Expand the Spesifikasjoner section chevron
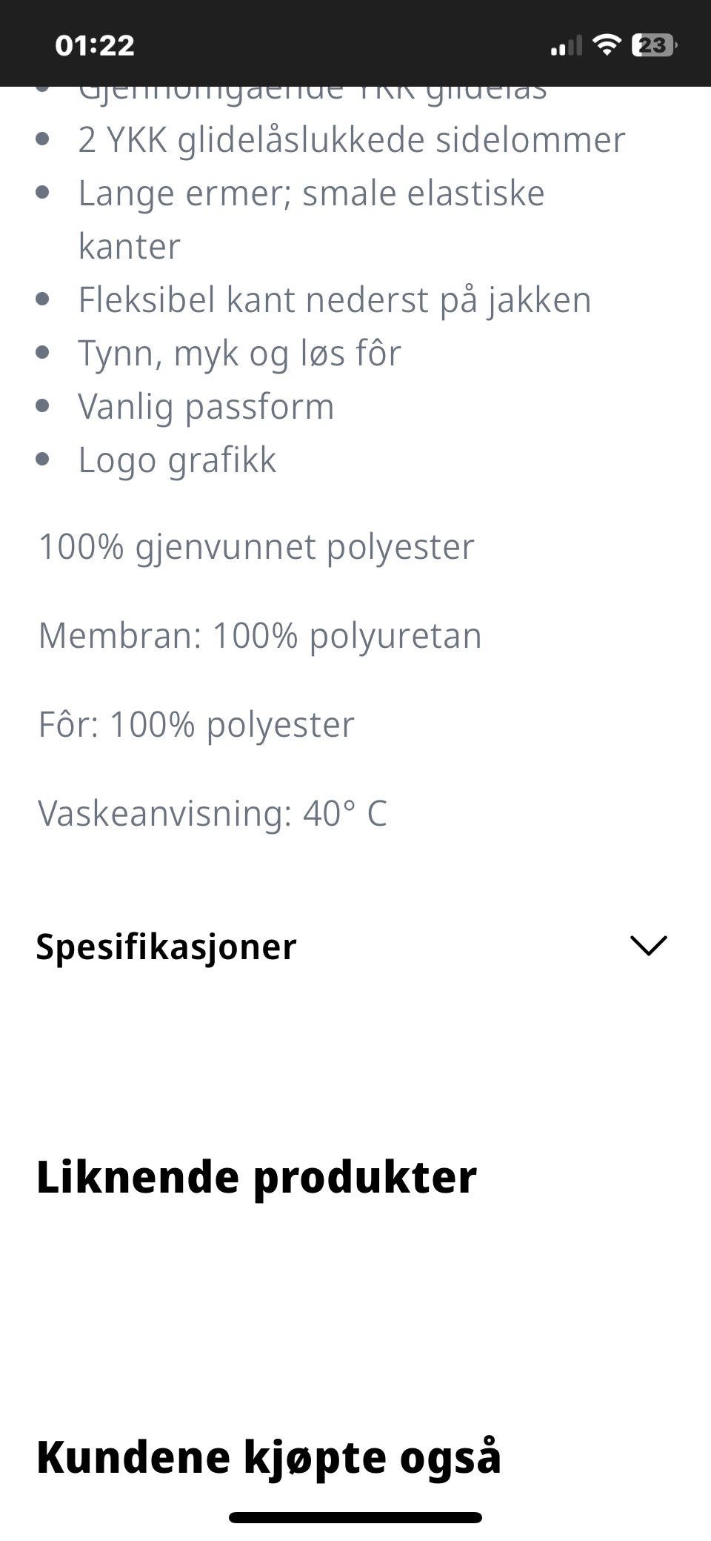The width and height of the screenshot is (711, 1541). (x=648, y=946)
